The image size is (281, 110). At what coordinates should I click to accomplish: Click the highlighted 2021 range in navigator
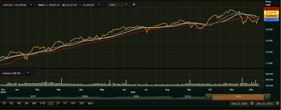[x=238, y=97]
